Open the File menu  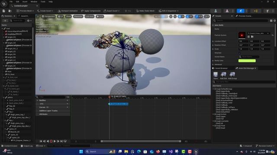coord(11,2)
